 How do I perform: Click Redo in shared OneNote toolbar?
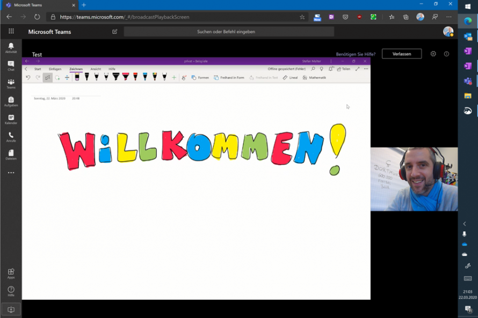click(38, 78)
